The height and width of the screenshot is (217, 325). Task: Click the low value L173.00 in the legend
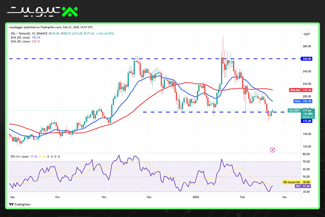click(x=78, y=33)
